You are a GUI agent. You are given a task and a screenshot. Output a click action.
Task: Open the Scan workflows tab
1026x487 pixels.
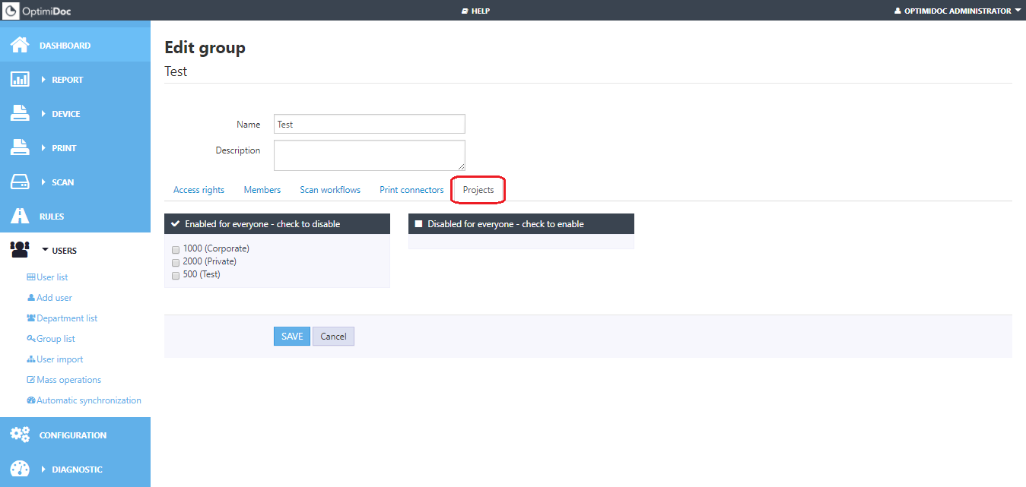click(x=329, y=190)
